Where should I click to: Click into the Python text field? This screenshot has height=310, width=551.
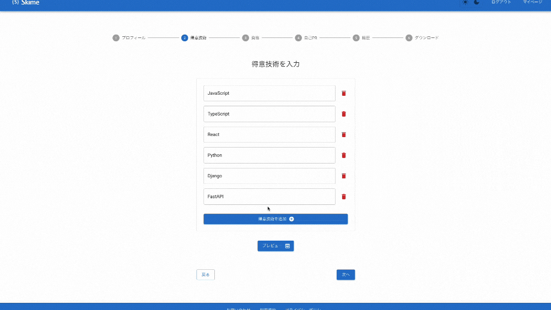click(269, 155)
